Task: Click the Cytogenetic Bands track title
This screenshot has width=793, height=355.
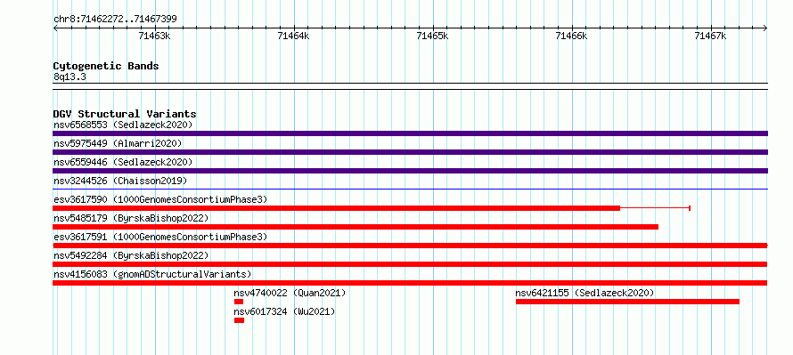Action: coord(106,66)
